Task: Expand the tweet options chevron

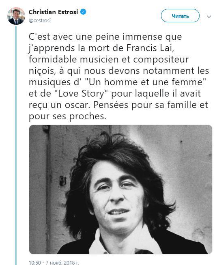Action: (209, 17)
